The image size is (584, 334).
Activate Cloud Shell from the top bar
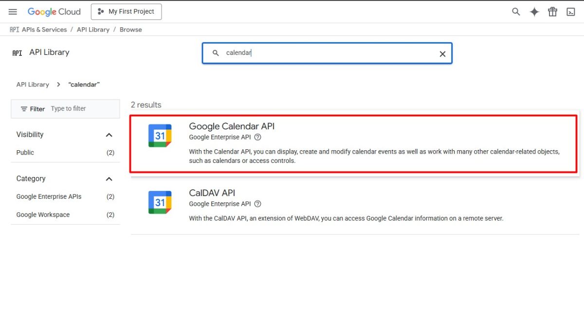click(x=570, y=11)
